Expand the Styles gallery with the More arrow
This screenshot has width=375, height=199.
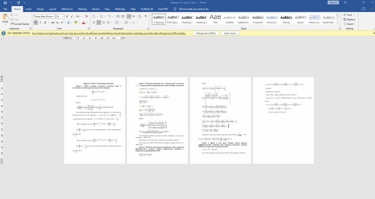337,23
